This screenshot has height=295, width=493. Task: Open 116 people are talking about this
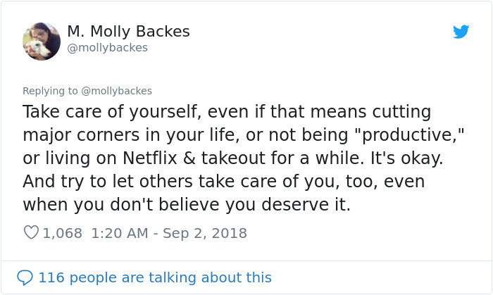154,277
